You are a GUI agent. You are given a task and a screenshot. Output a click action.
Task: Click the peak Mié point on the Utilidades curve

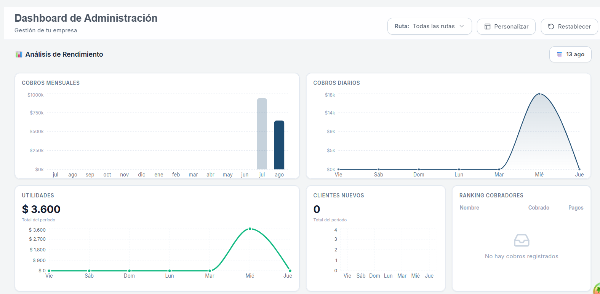click(x=250, y=229)
